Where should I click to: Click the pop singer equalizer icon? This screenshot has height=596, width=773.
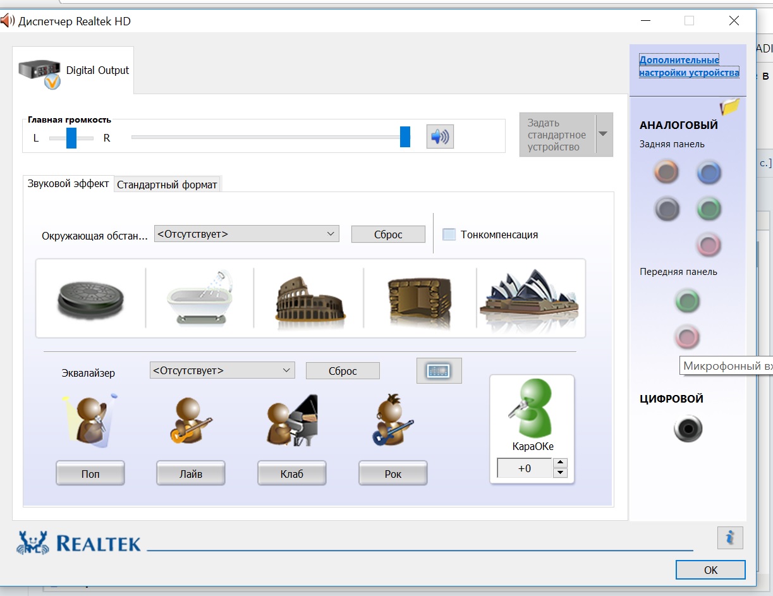[90, 419]
